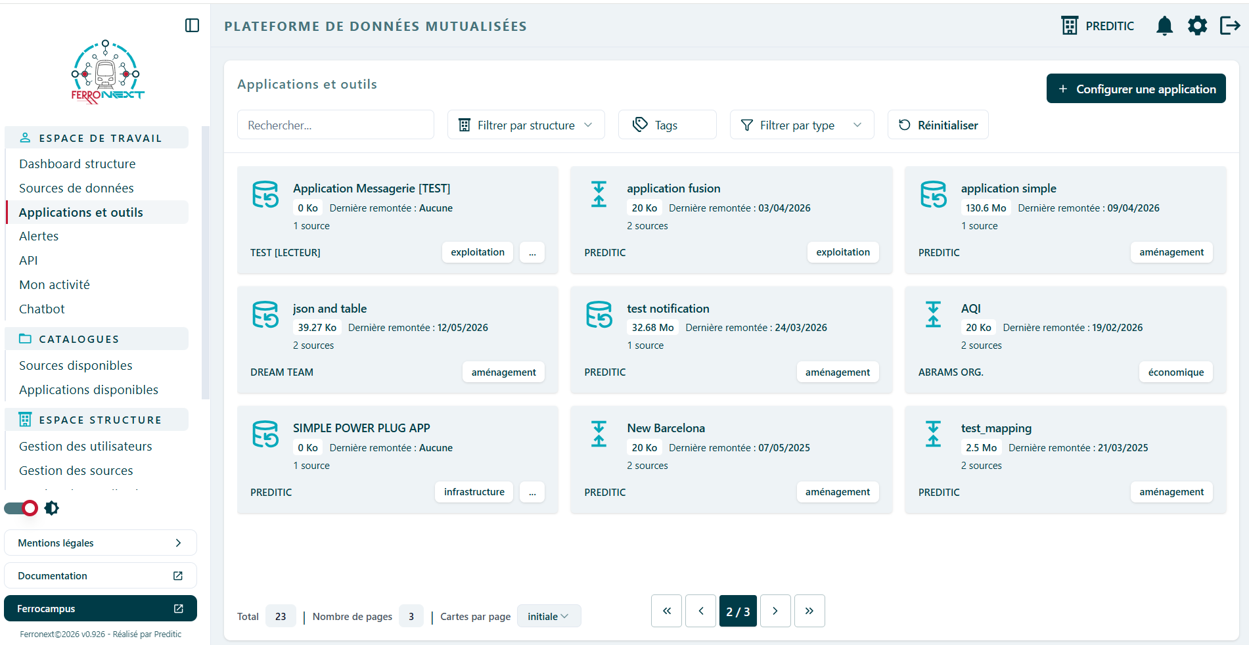This screenshot has width=1249, height=645.
Task: Open Chatbot menu item
Action: (42, 309)
